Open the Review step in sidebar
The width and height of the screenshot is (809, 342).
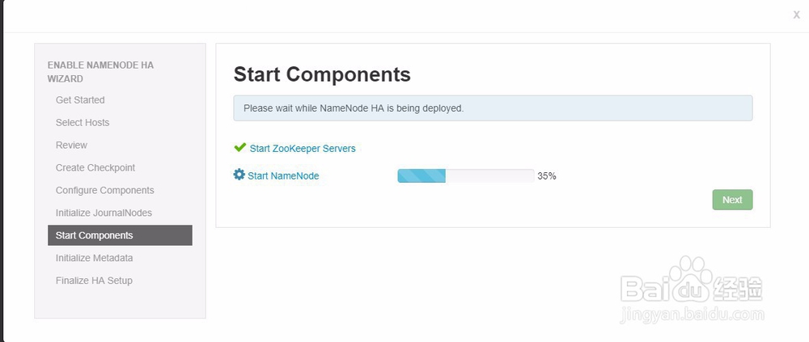point(71,146)
